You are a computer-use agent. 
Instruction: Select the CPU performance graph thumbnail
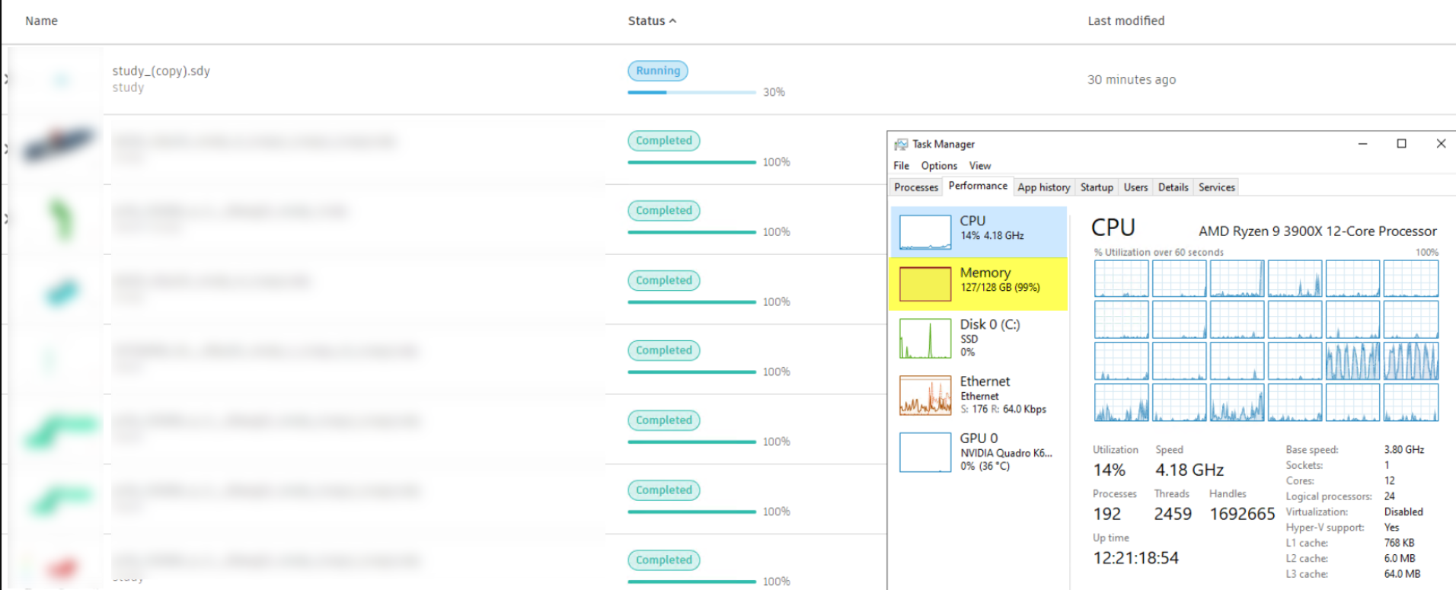(924, 232)
